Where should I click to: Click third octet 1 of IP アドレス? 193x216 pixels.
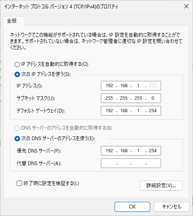[x=138, y=85]
